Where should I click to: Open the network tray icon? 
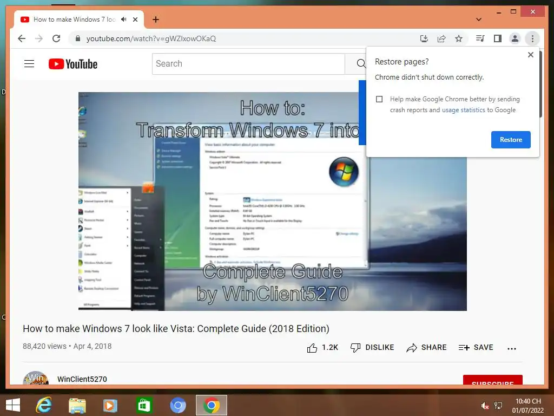498,406
